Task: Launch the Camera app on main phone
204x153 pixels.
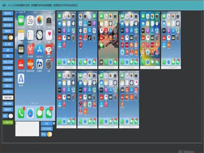Action: 49,20
